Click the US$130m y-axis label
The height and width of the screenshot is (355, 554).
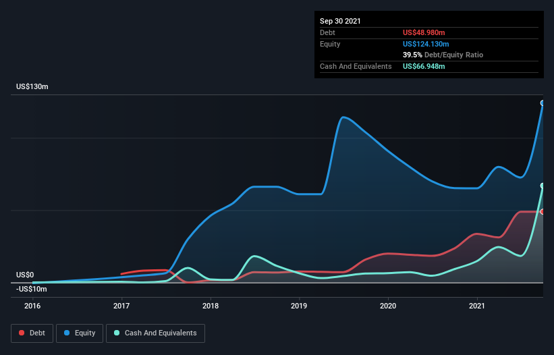[x=32, y=86]
